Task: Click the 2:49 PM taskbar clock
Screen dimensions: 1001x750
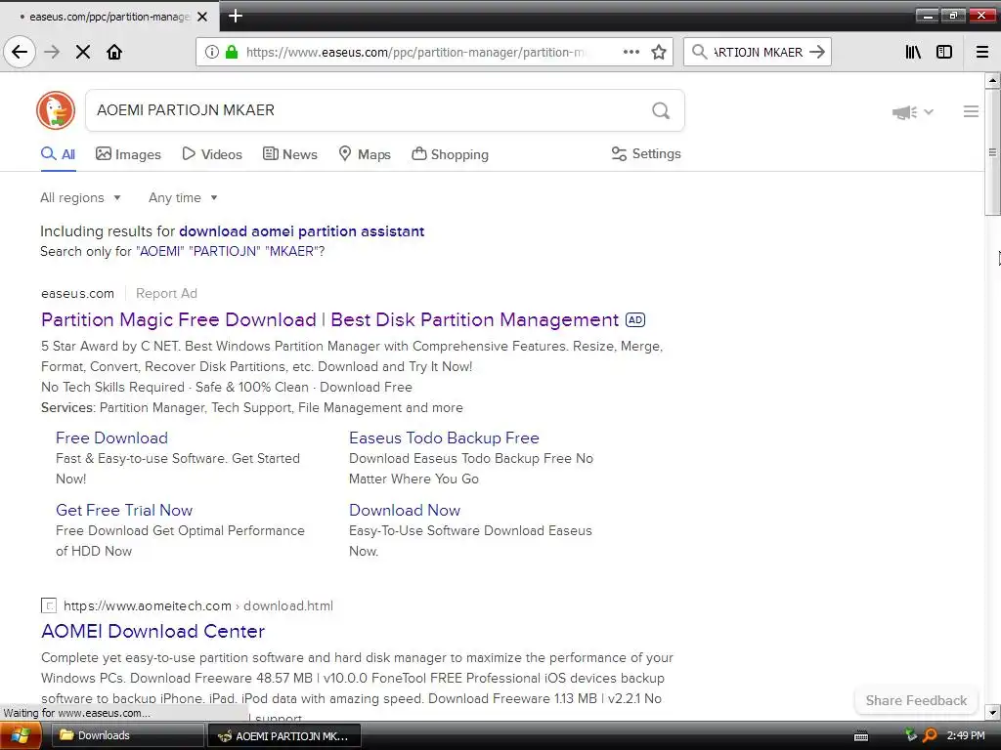Action: (966, 735)
